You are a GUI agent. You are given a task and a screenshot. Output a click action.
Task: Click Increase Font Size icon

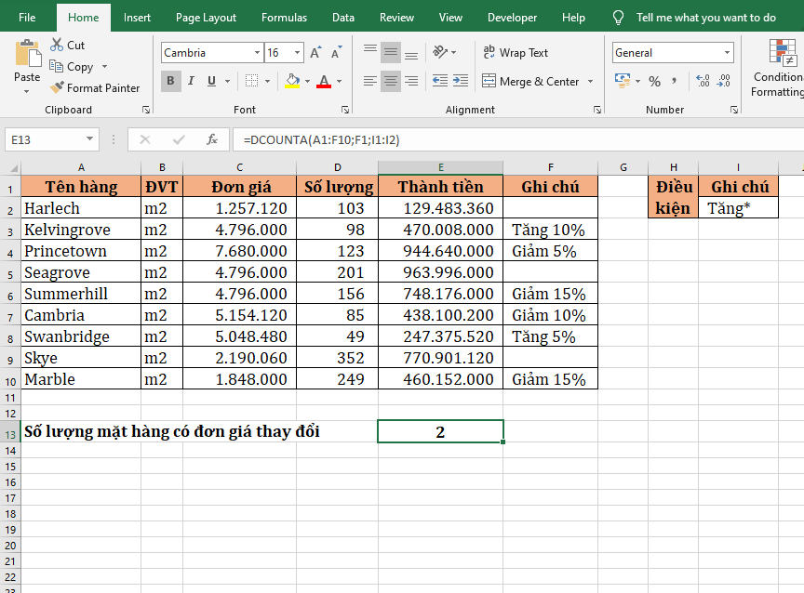(x=316, y=53)
